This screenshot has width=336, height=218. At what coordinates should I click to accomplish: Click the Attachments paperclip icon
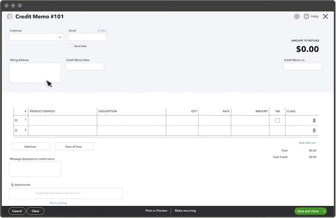tap(12, 185)
